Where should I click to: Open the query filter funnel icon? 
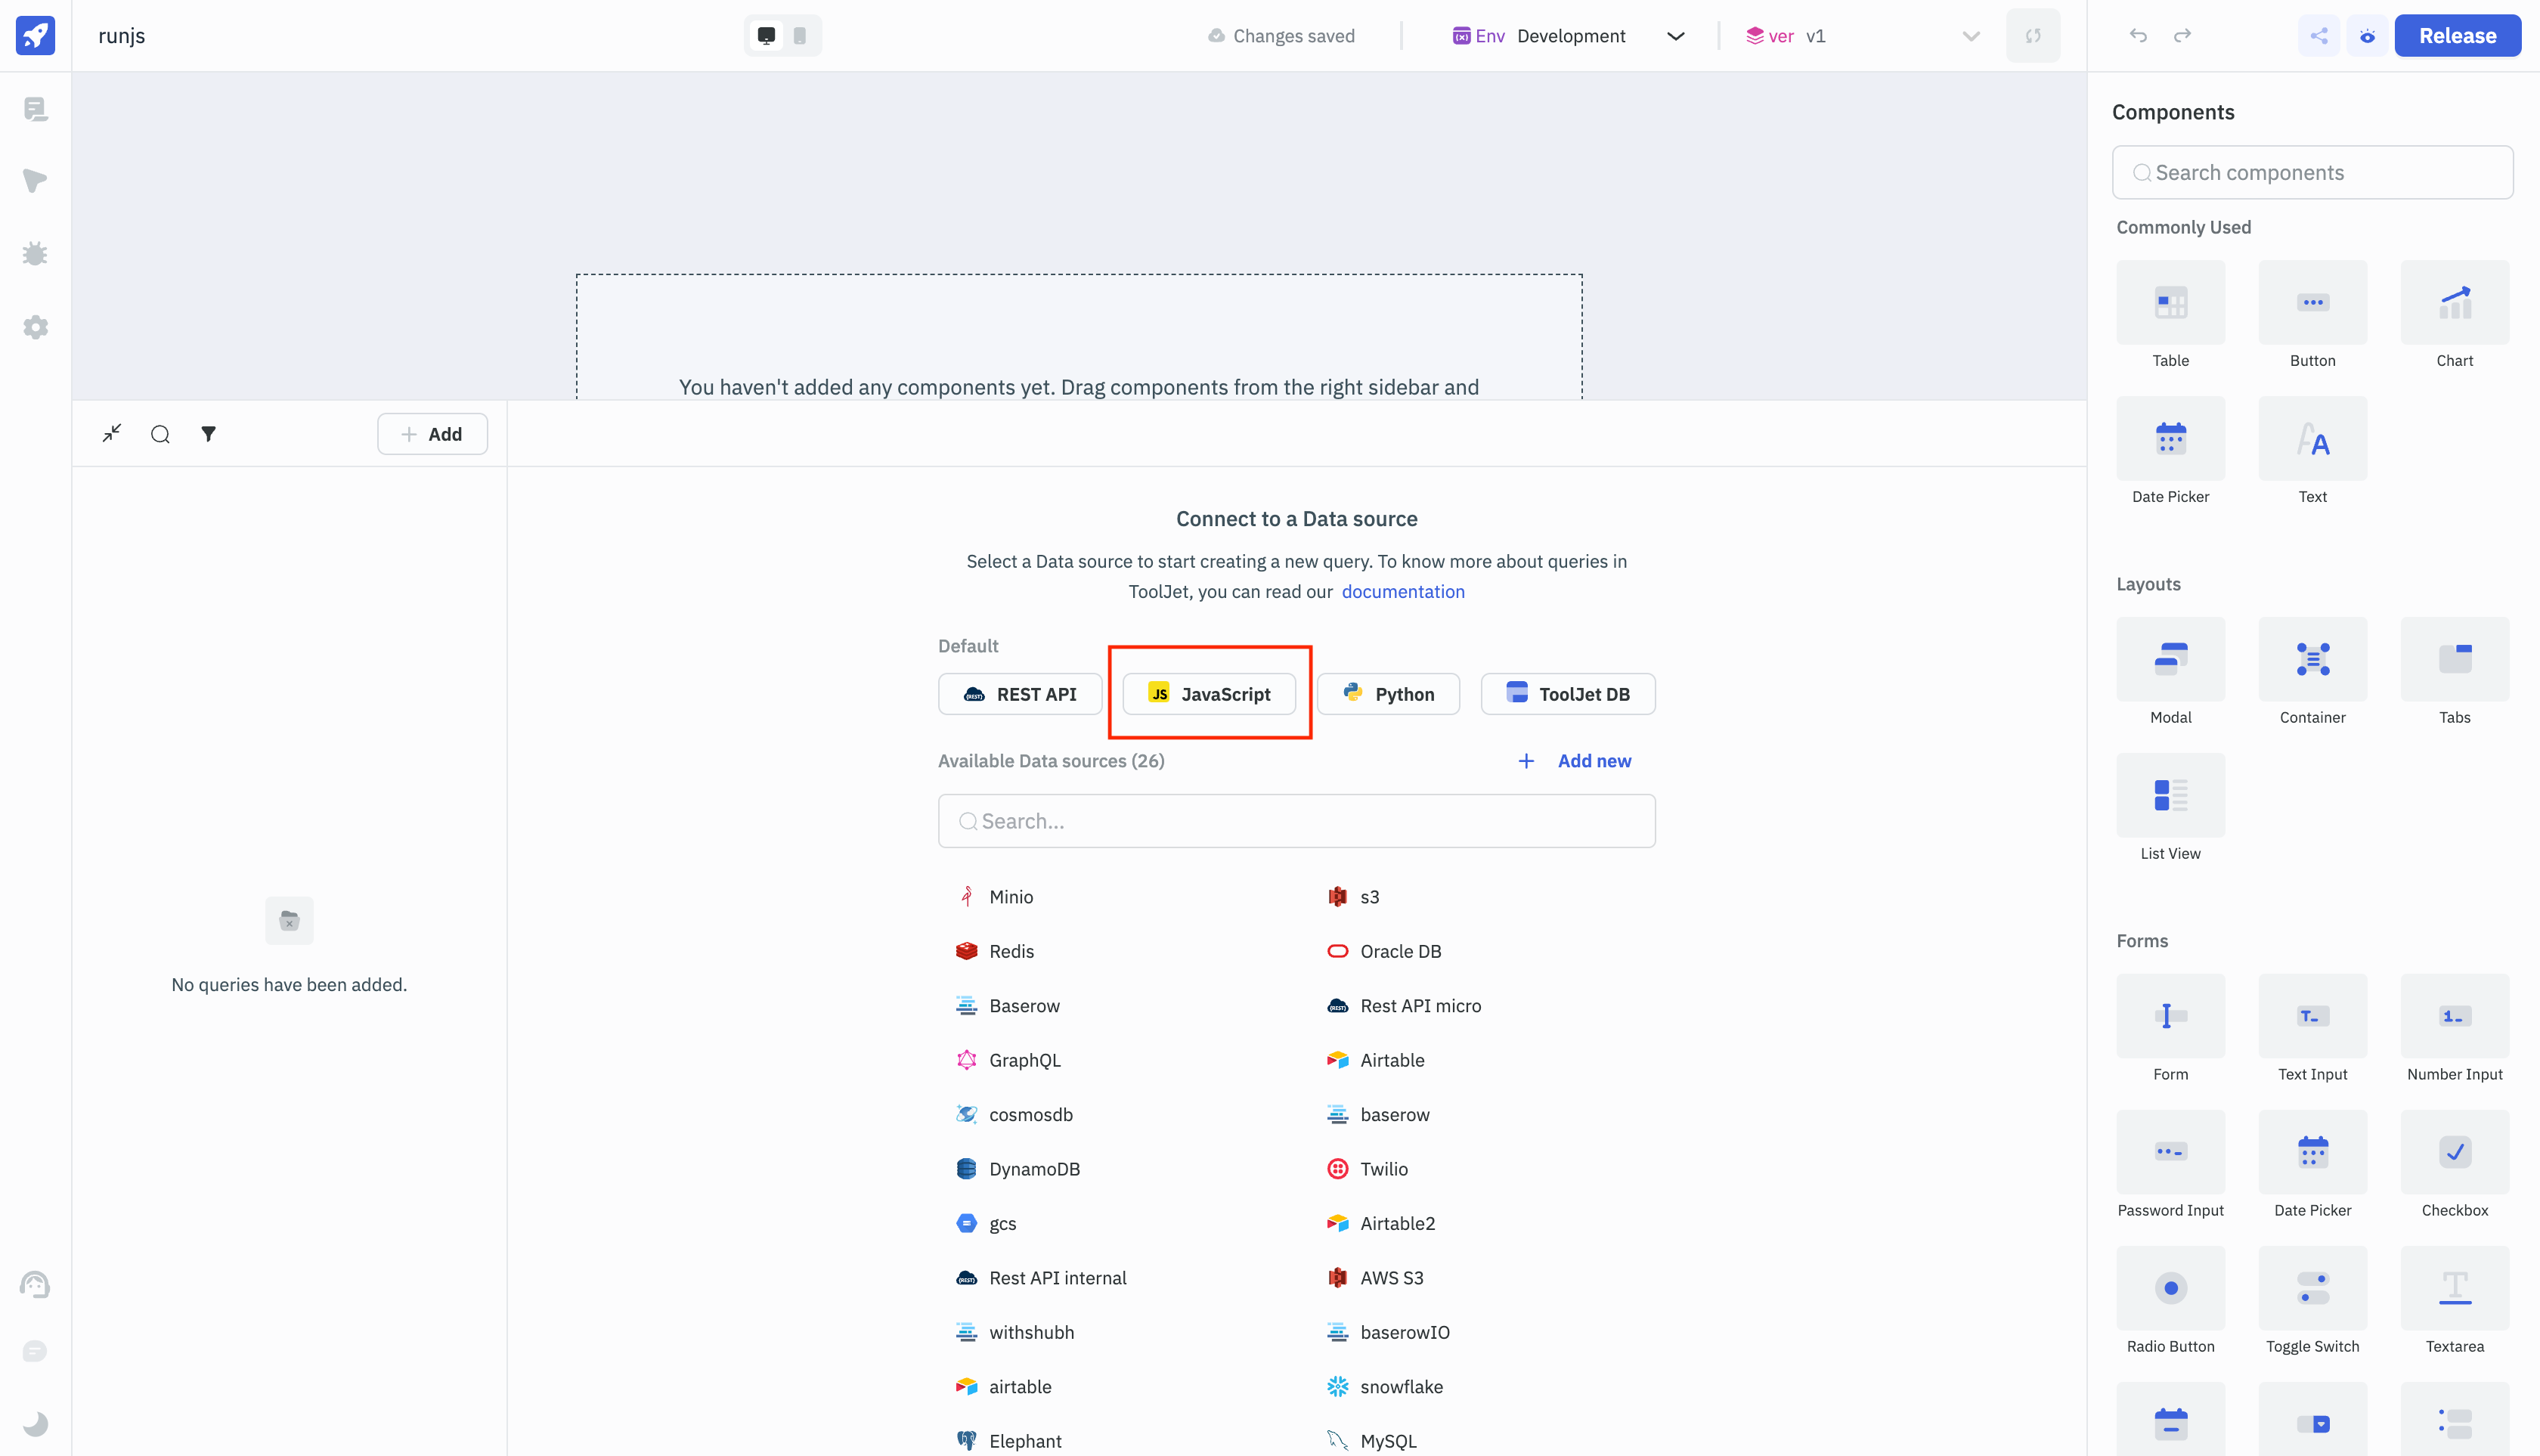pyautogui.click(x=208, y=434)
